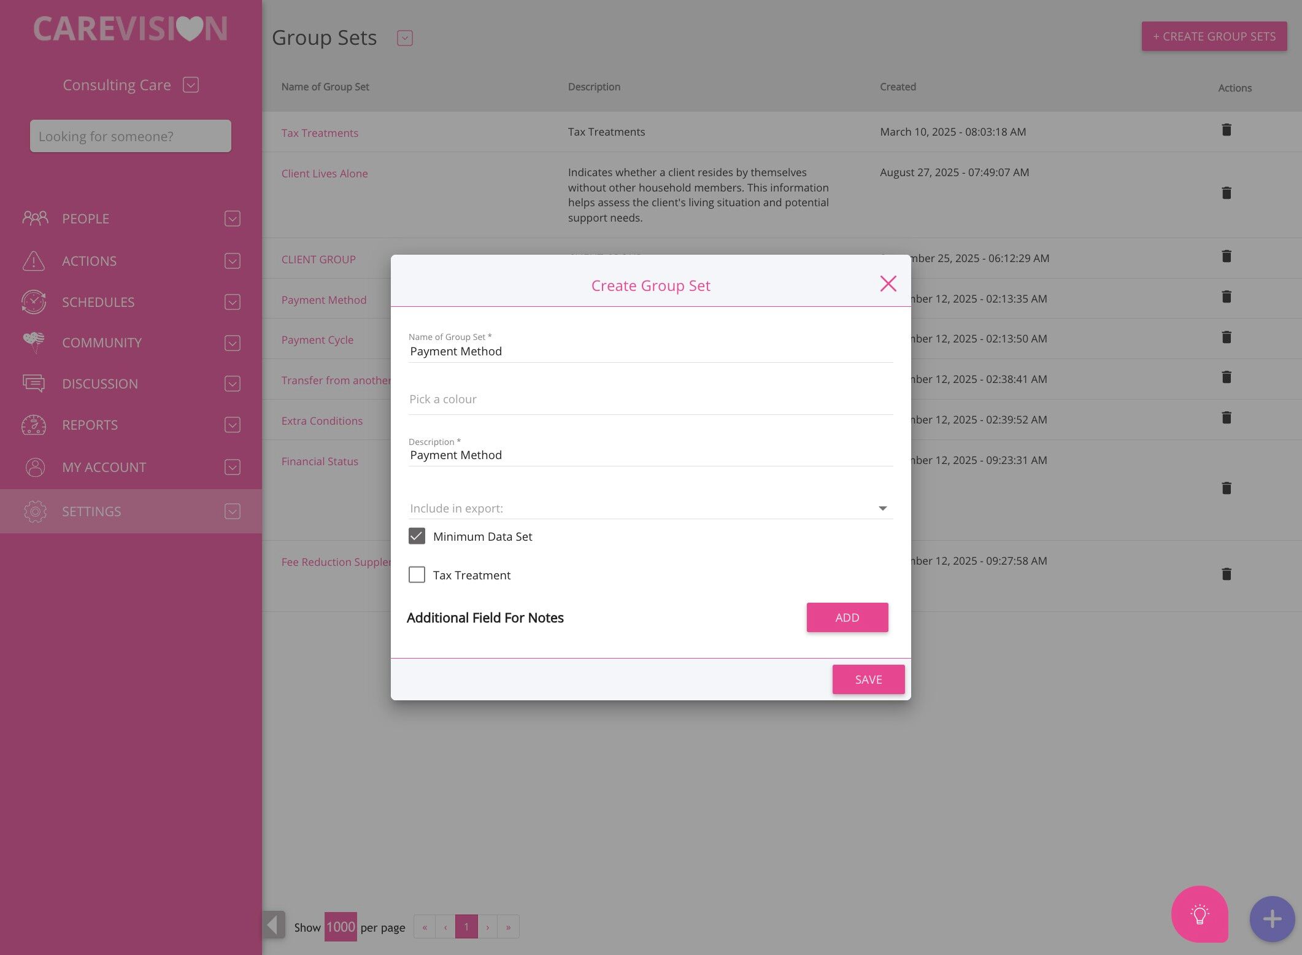Click the Reports gauge icon in sidebar
This screenshot has width=1302, height=955.
click(34, 425)
